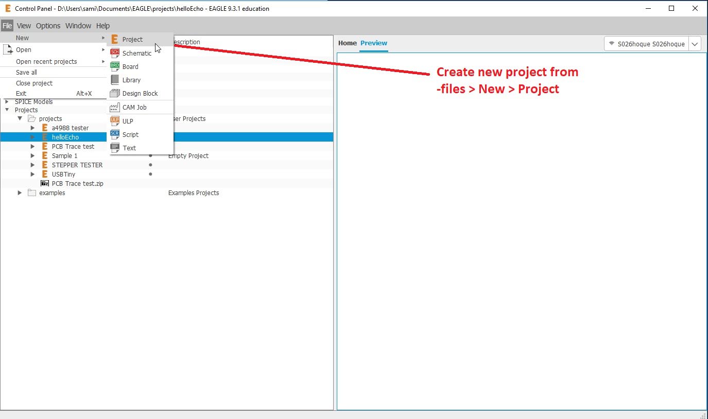Image resolution: width=708 pixels, height=419 pixels.
Task: Toggle the grey dot beside Sample 1
Action: pos(150,155)
